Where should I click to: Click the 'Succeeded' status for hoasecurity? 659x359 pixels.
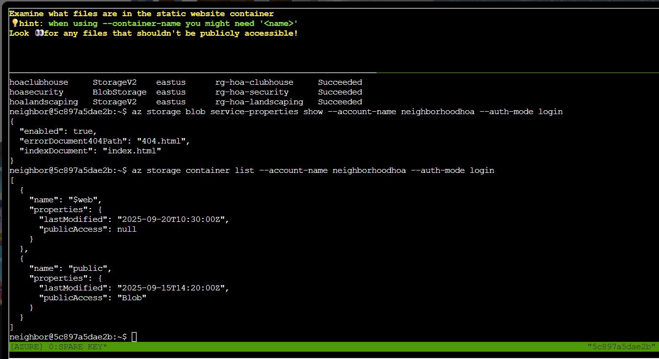[340, 92]
